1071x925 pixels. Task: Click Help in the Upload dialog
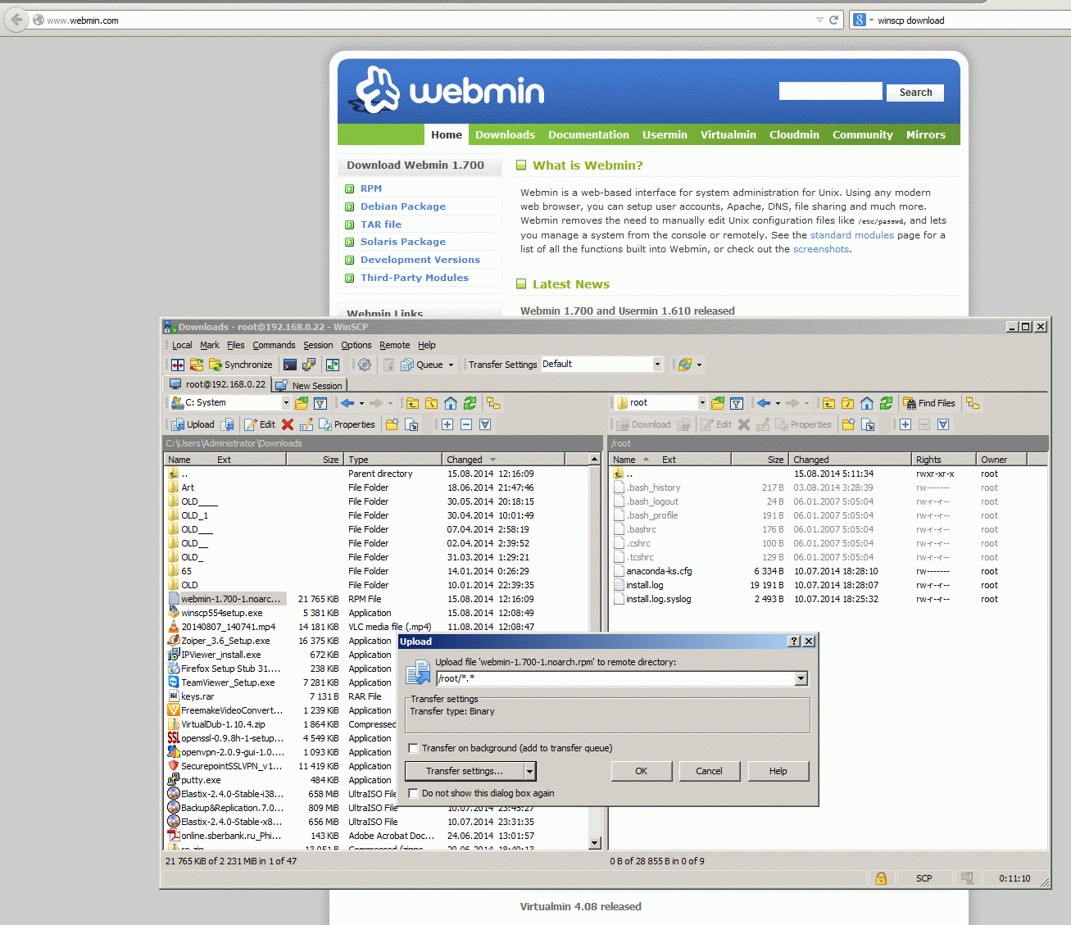click(778, 771)
